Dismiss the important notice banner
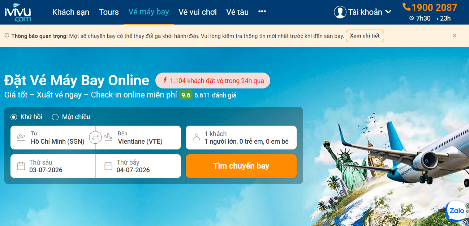 tap(454, 36)
